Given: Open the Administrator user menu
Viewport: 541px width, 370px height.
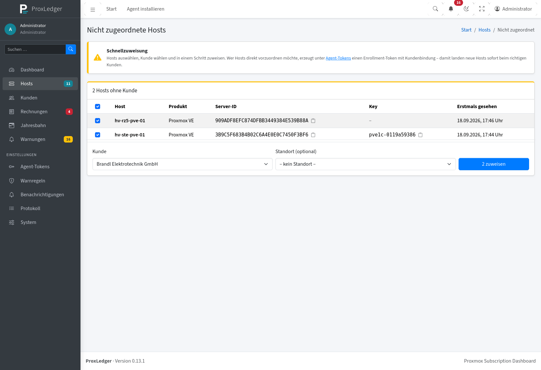Looking at the screenshot, I should point(513,9).
